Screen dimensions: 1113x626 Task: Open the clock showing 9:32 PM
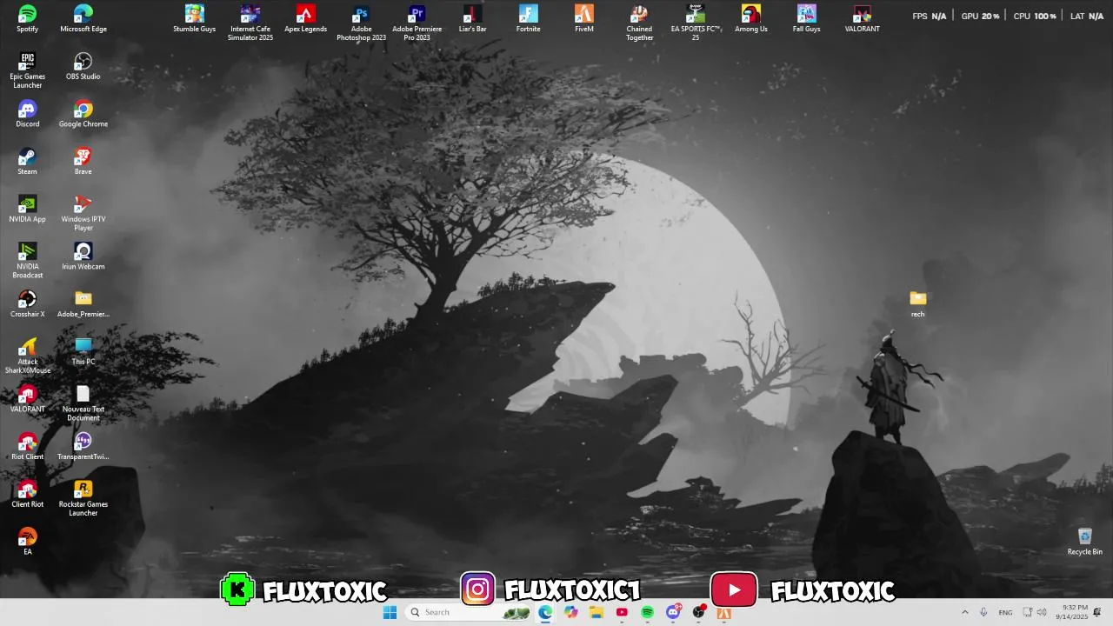tap(1071, 612)
